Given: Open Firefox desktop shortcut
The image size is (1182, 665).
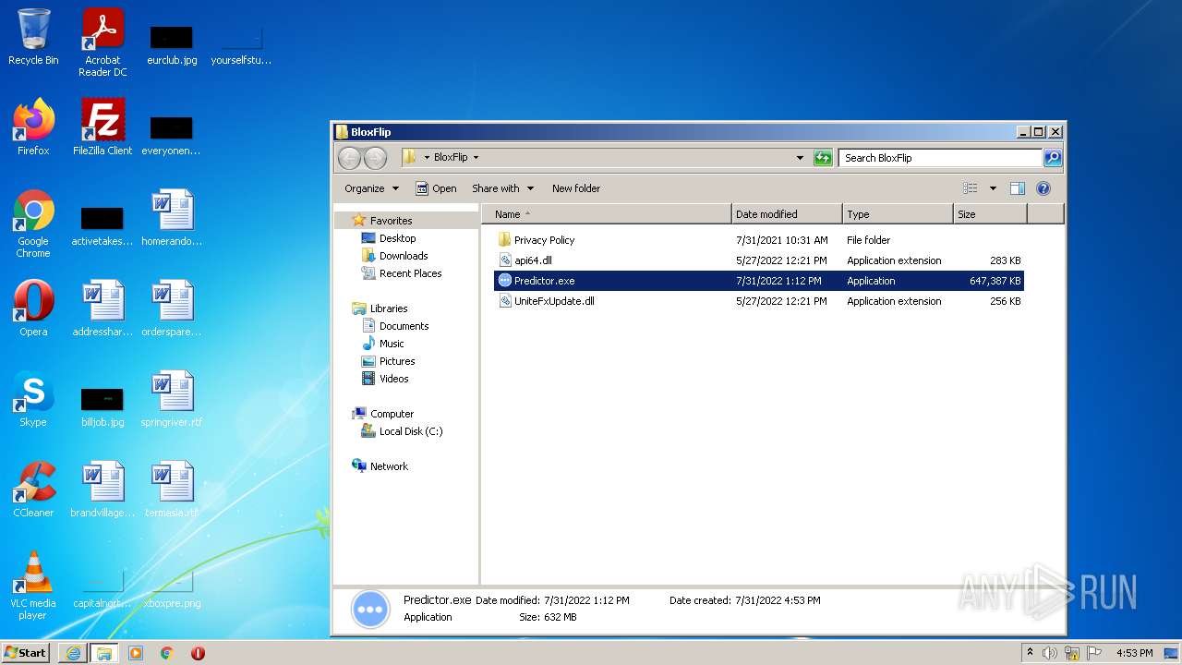Looking at the screenshot, I should 33,127.
